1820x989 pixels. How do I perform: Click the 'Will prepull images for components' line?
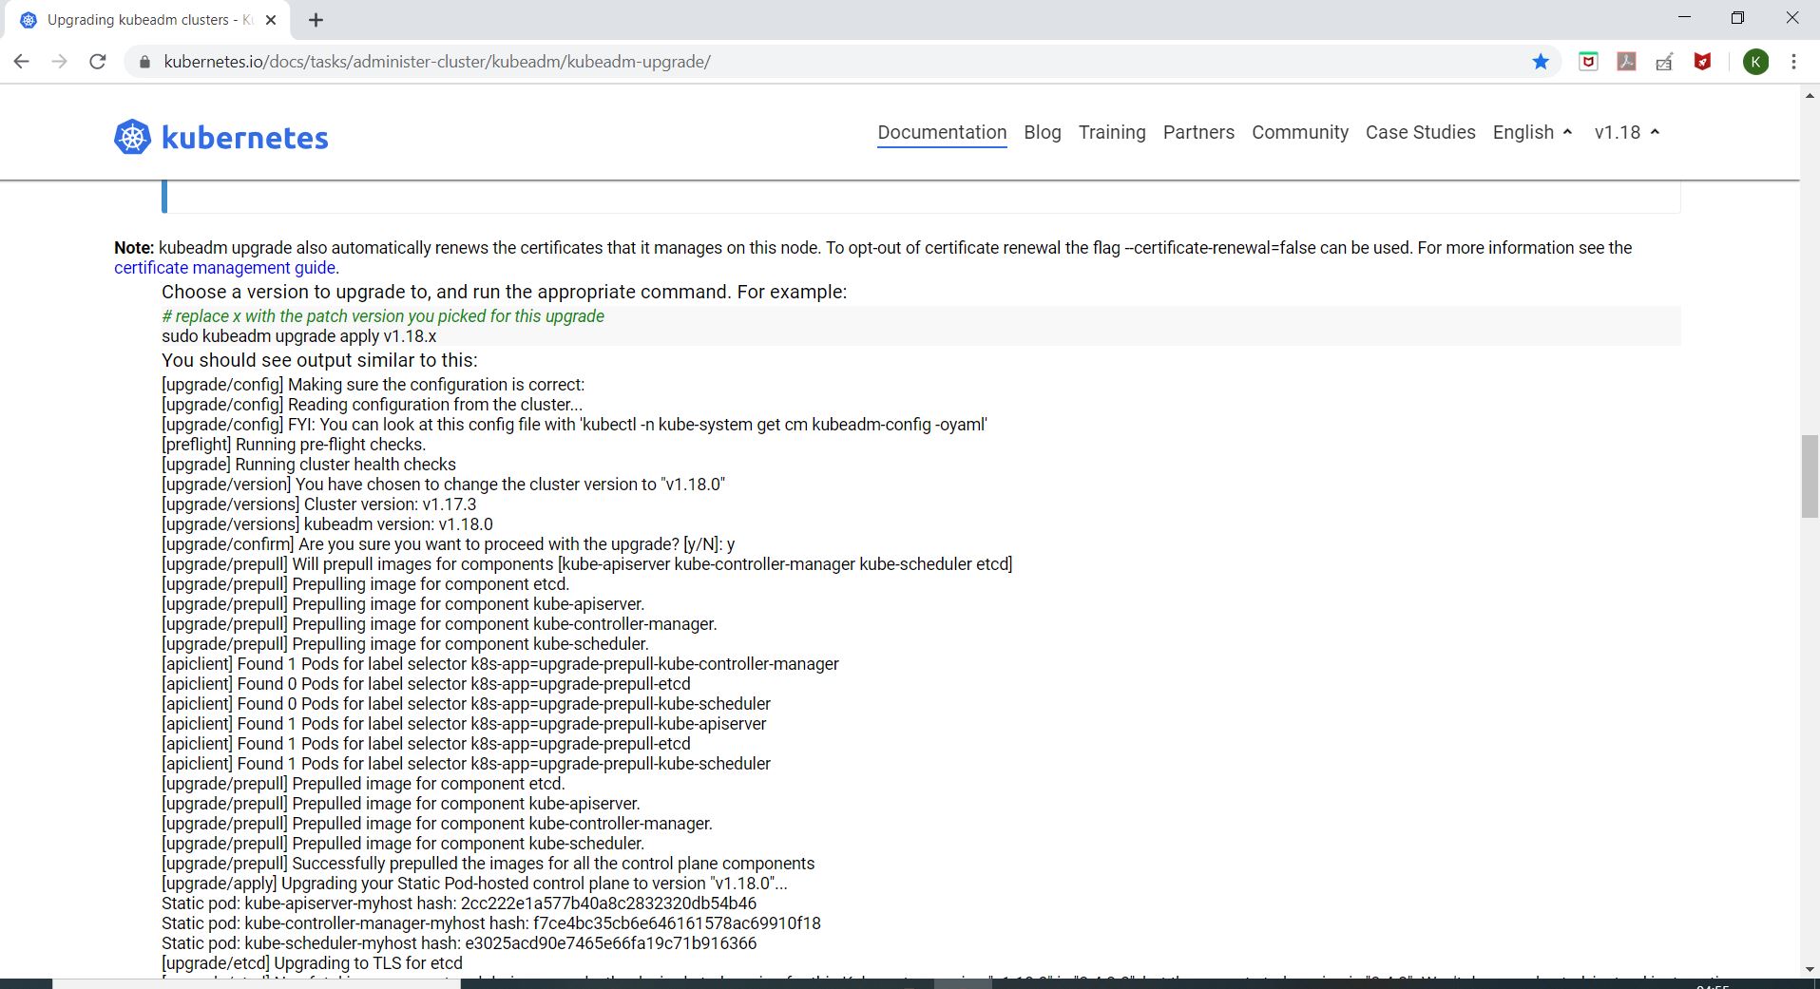[587, 564]
